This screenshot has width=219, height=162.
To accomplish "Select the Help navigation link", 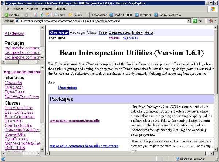I will [149, 33].
